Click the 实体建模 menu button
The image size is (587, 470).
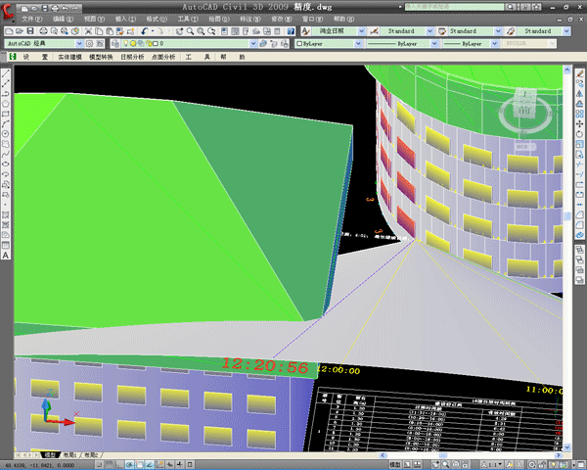click(x=71, y=57)
